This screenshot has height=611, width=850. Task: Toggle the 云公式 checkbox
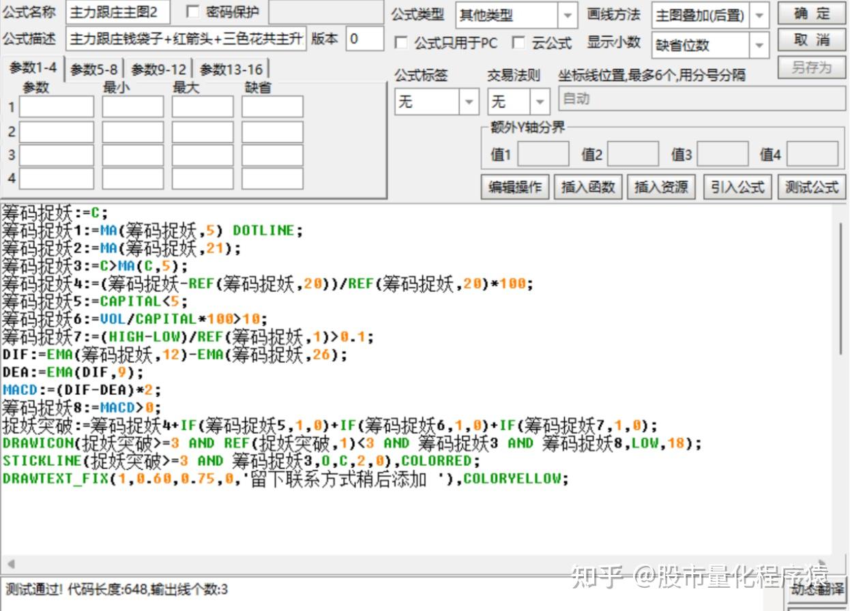pos(518,43)
